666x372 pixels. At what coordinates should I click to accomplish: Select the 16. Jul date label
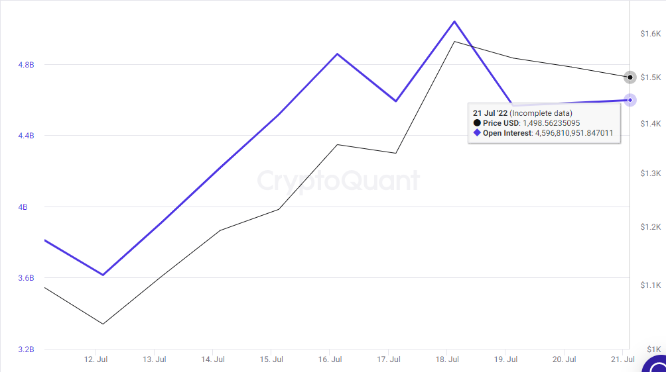330,359
